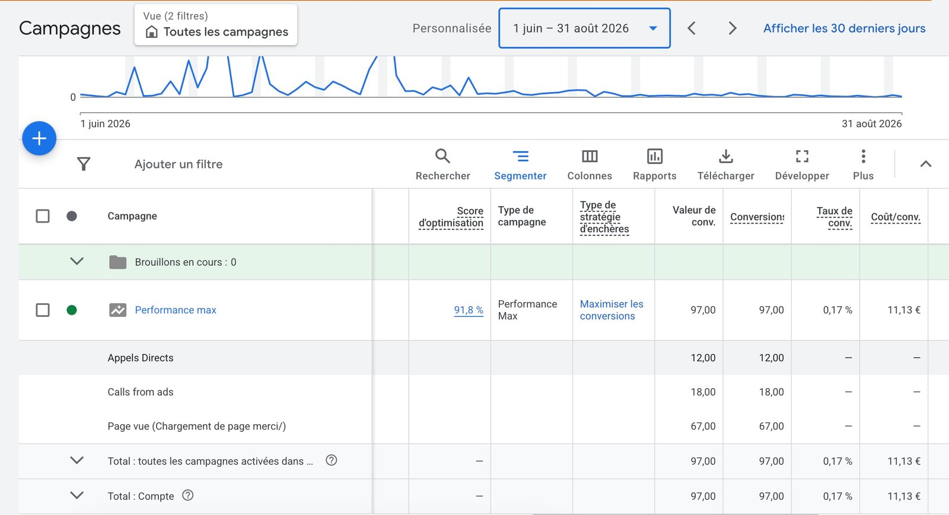Click the Performance max campaign type icon
Viewport: 949px width, 515px height.
117,310
